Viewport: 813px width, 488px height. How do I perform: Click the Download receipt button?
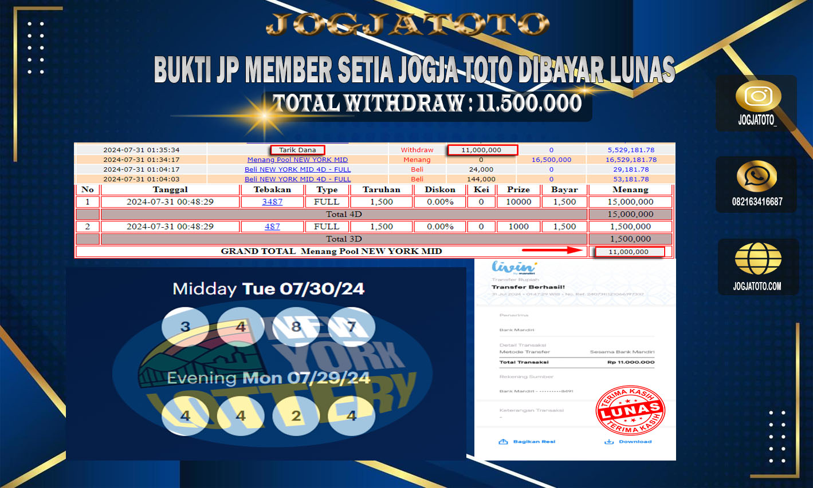point(628,442)
